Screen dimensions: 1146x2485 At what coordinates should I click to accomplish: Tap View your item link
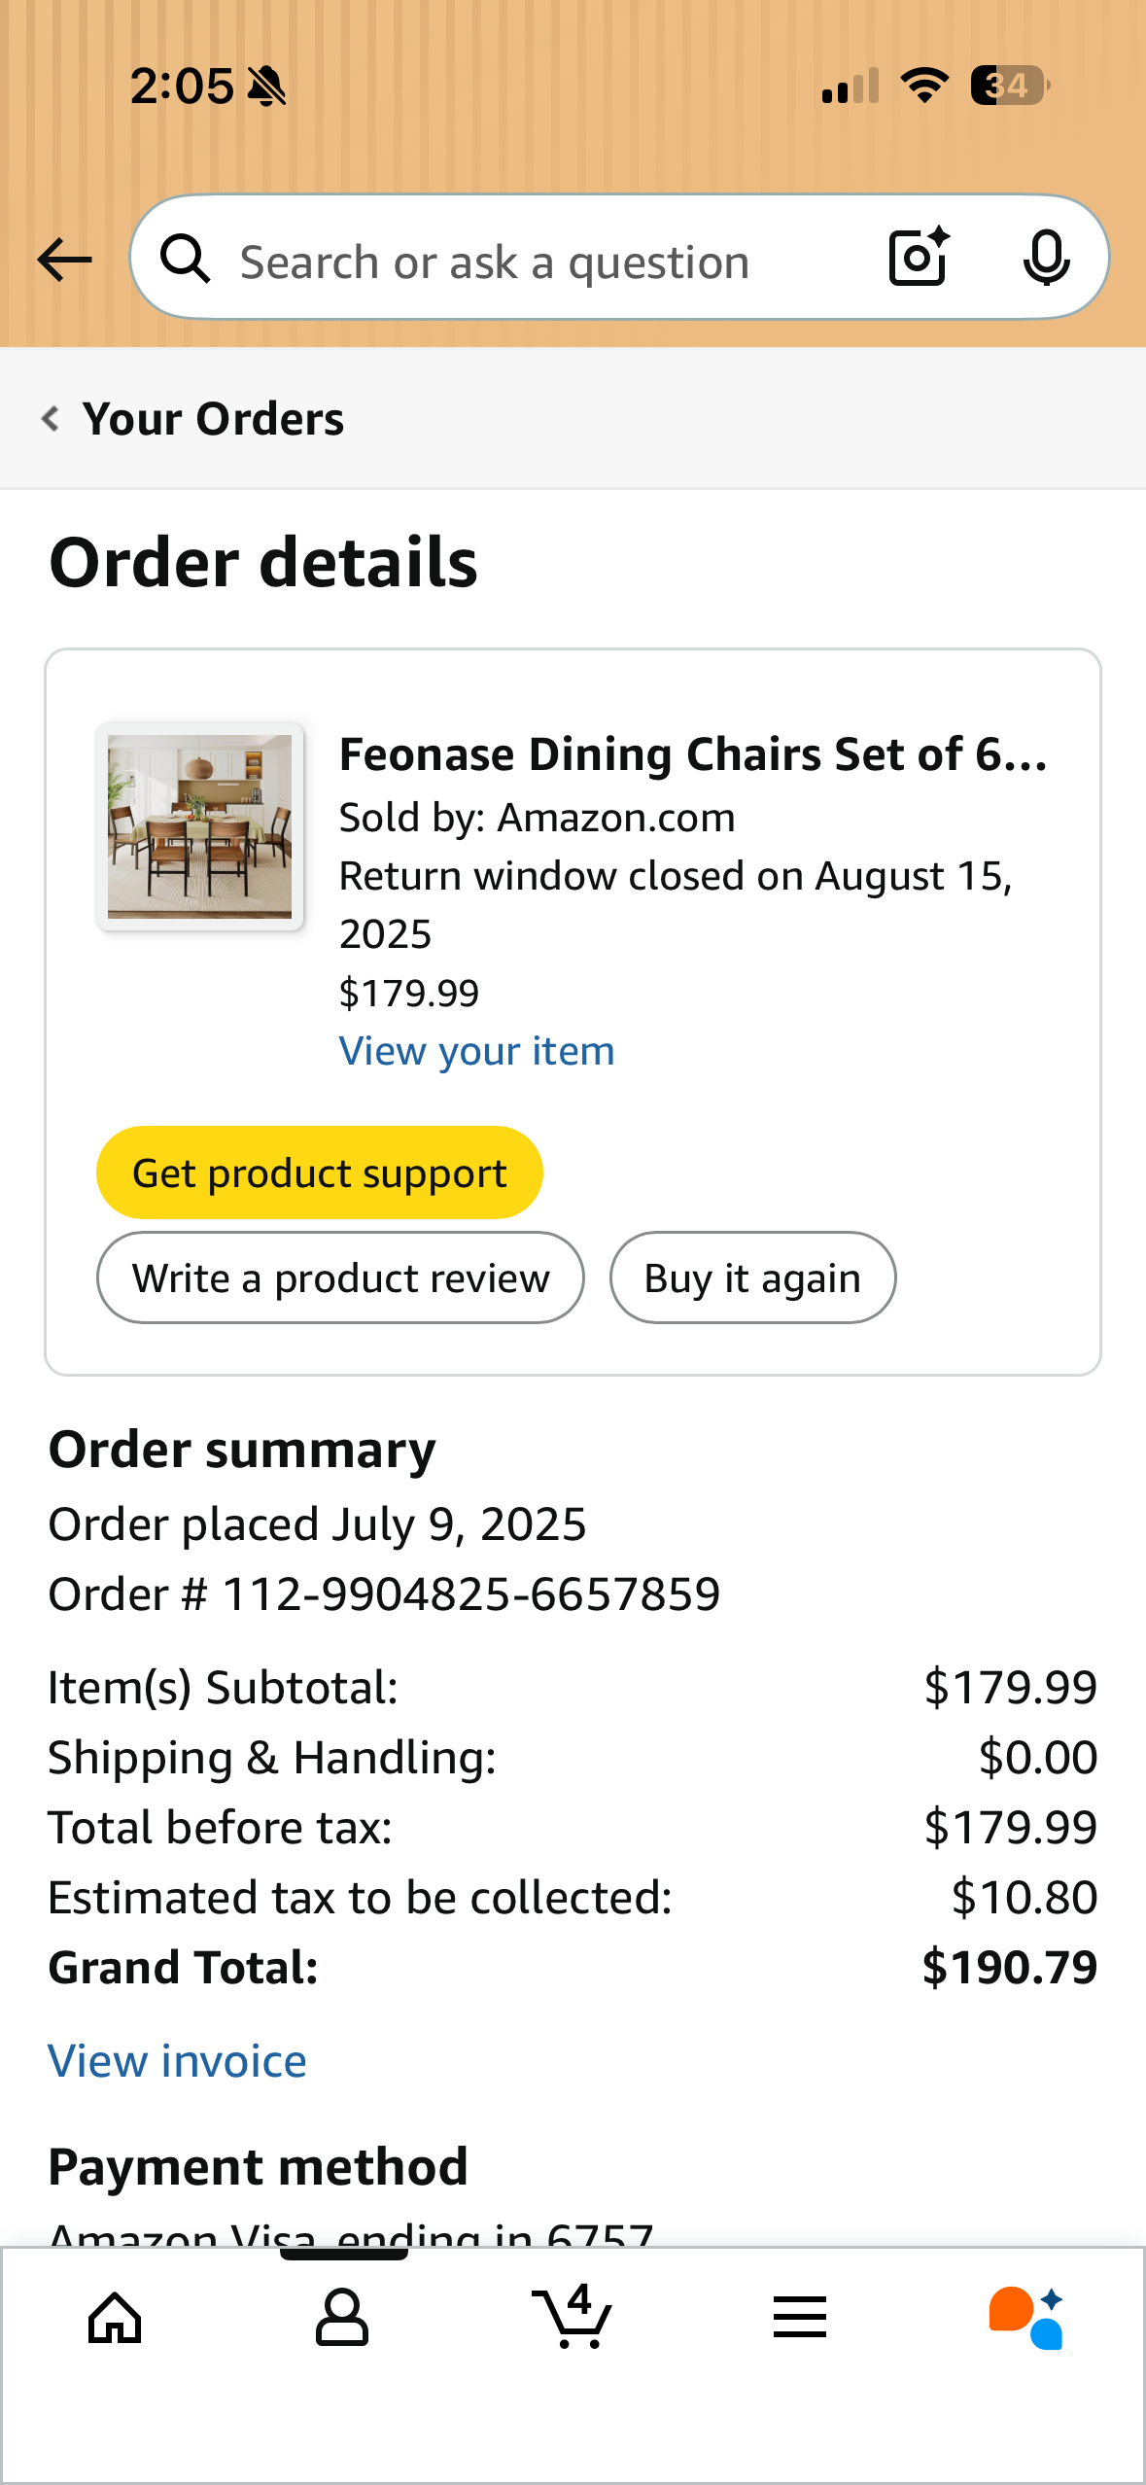[x=476, y=1051]
